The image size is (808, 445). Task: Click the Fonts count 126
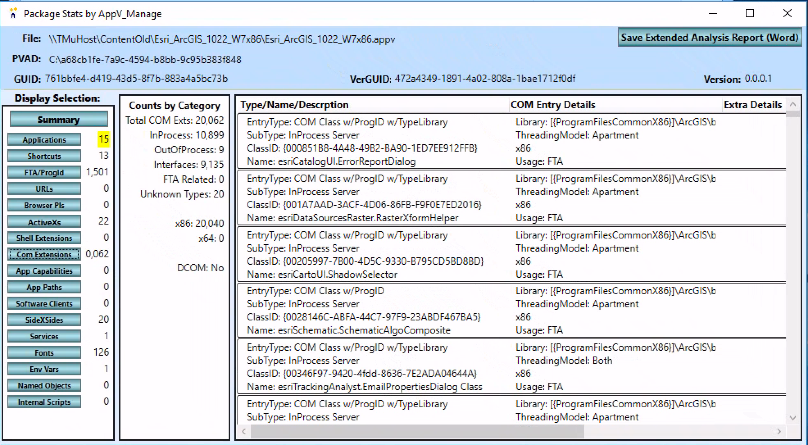pos(101,352)
